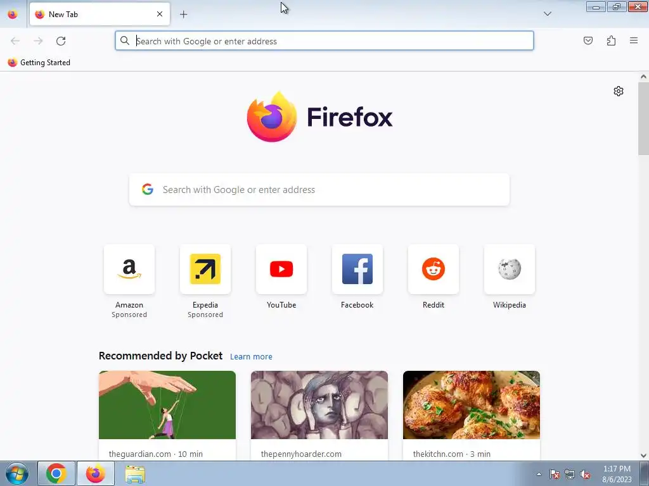Open new tab personalize gear
Screen dimensions: 649x486
coord(619,91)
